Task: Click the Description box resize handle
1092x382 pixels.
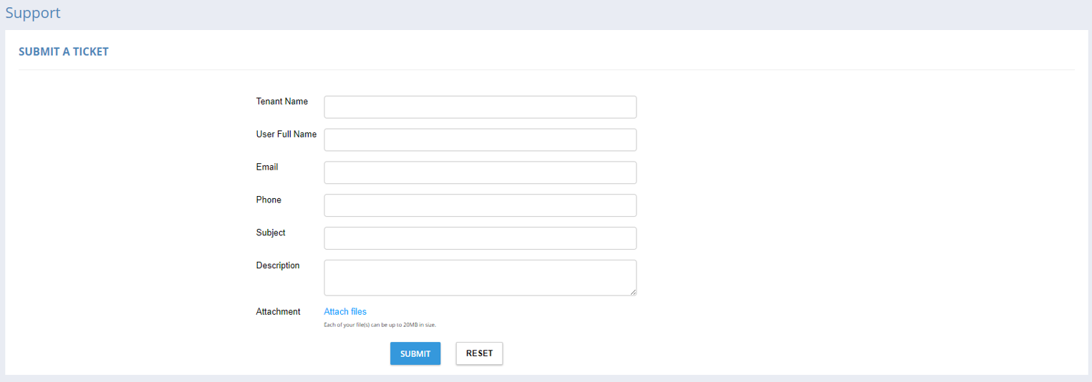Action: click(x=632, y=292)
